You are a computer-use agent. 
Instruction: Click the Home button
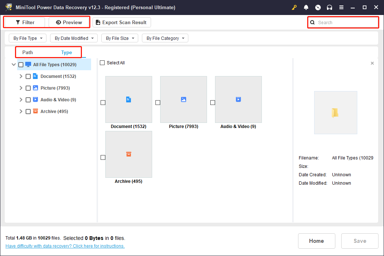[x=316, y=241]
